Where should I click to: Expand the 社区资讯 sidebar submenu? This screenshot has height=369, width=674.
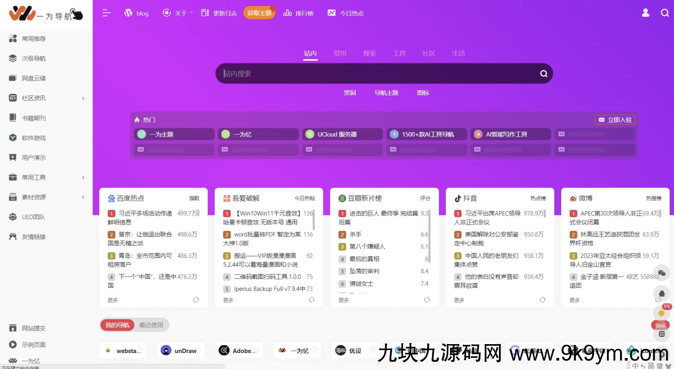click(x=83, y=98)
